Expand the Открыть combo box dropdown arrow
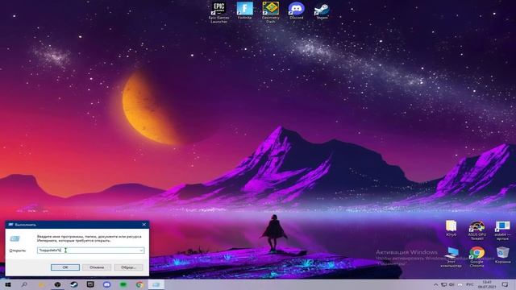Viewport: 516px width, 290px height. tap(141, 251)
